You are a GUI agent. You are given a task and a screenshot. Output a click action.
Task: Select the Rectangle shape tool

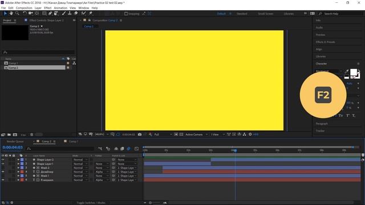coord(44,14)
